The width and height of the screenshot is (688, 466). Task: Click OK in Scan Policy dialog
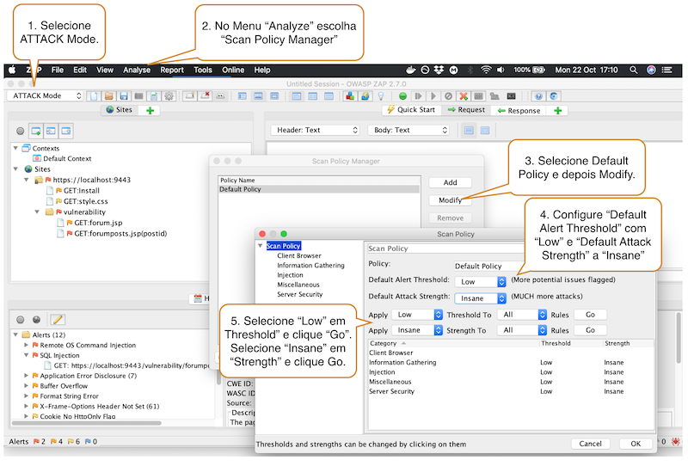point(636,444)
